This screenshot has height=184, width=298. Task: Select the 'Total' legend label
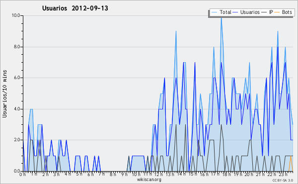[225, 12]
